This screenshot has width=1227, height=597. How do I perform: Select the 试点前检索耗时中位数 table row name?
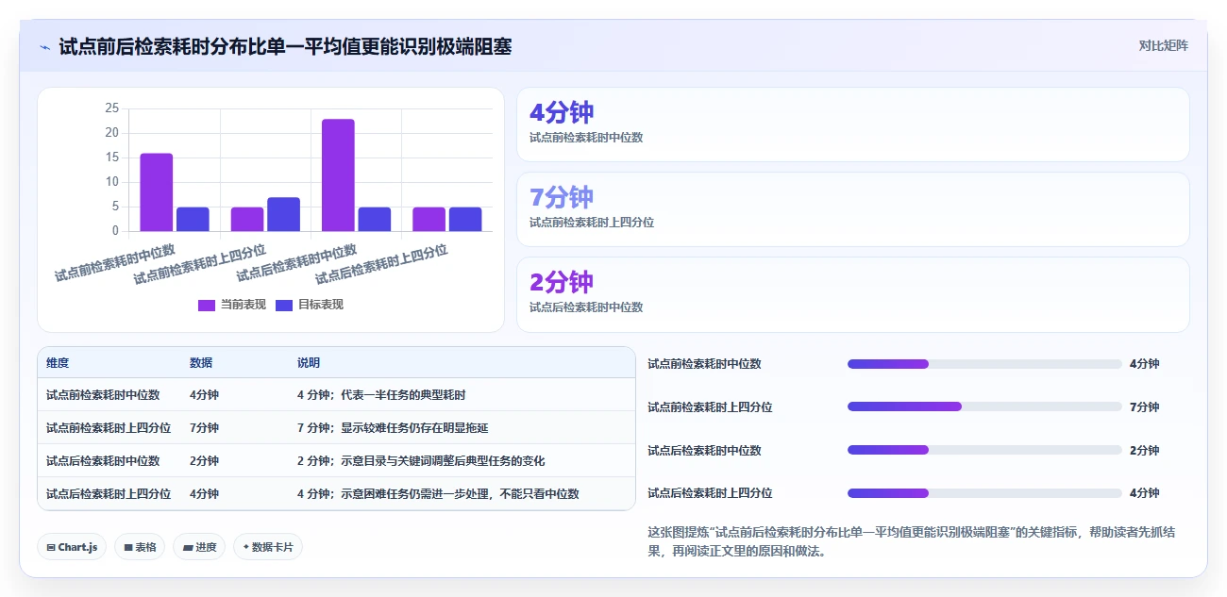click(x=103, y=395)
